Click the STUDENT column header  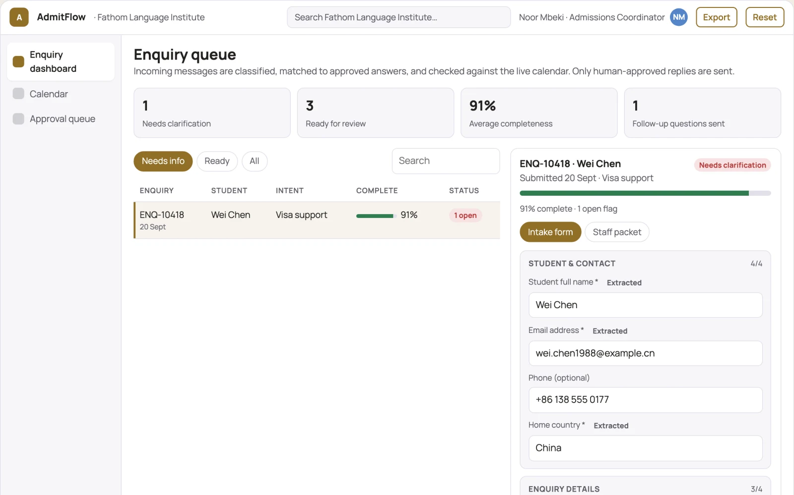(x=229, y=191)
